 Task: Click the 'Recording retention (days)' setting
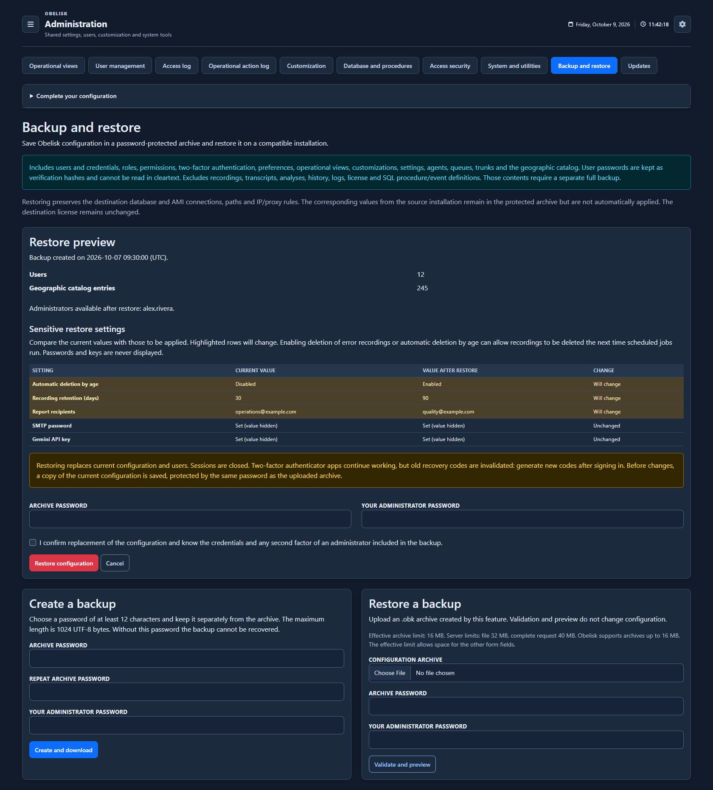click(x=65, y=398)
